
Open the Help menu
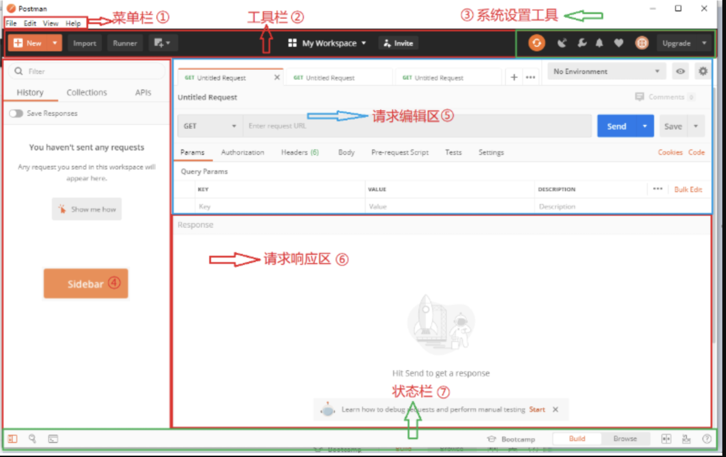(73, 23)
